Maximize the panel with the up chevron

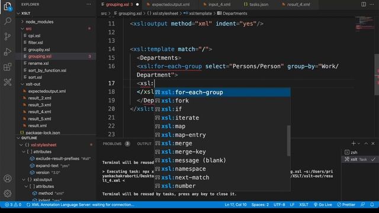(366, 143)
